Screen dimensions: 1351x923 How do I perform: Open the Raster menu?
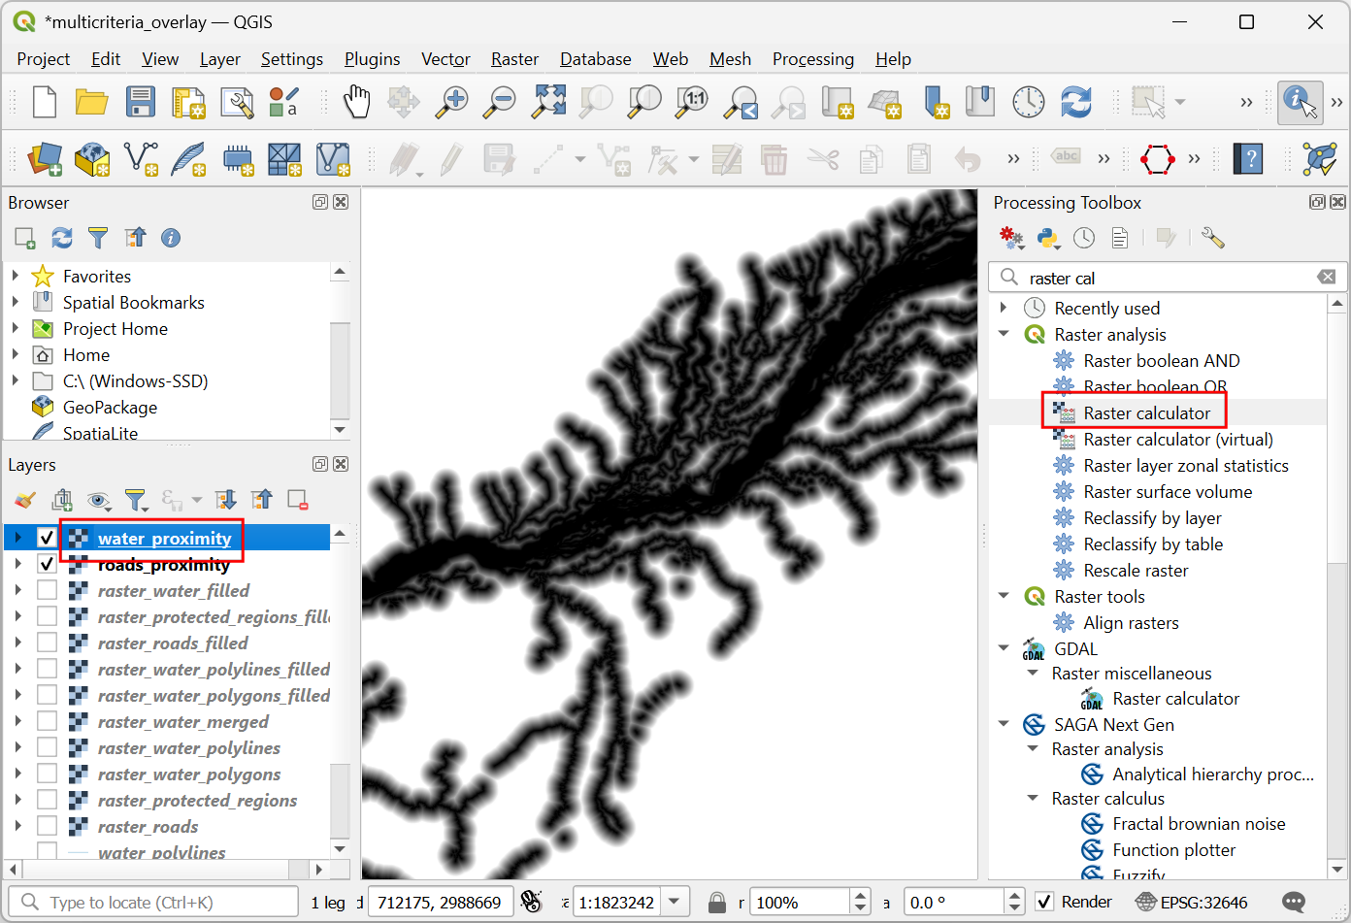[514, 59]
